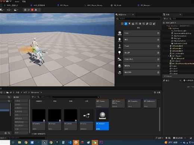Open saved search dropdown arrow in asset search

(98, 97)
